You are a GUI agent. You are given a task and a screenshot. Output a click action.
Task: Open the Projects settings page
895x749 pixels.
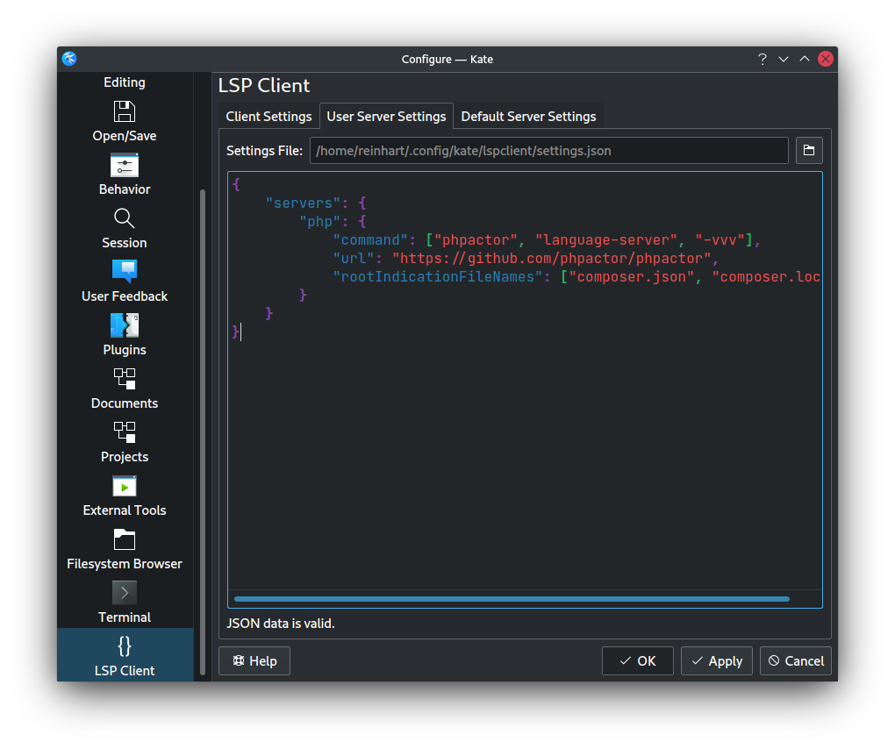[124, 432]
